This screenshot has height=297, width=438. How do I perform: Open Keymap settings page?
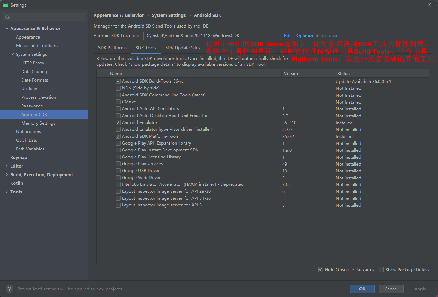19,158
